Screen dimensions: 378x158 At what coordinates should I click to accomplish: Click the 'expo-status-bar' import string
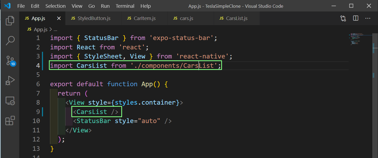click(183, 38)
